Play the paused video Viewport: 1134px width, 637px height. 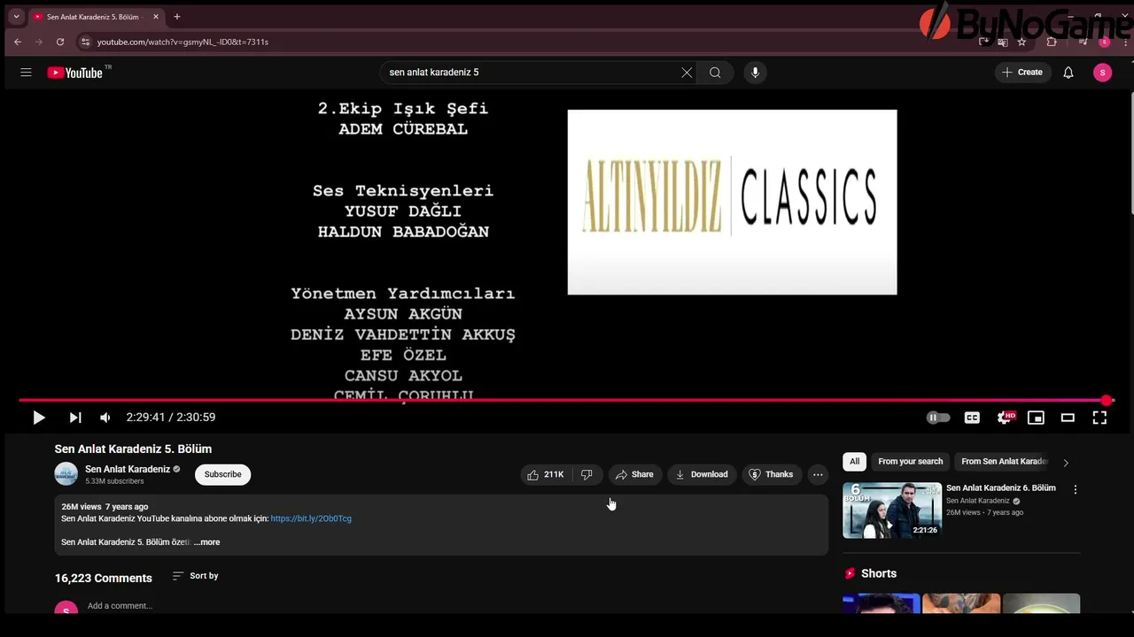coord(39,418)
